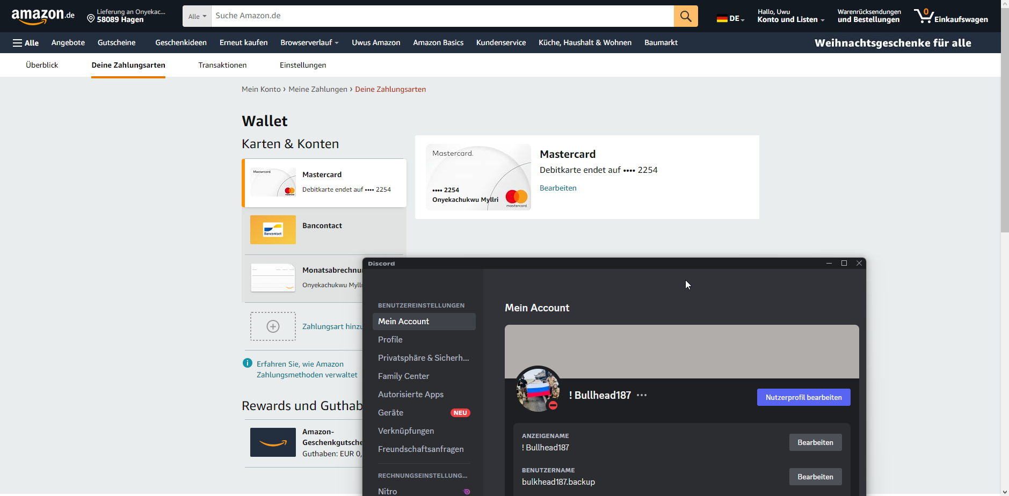Open the Alle hamburger menu

coord(26,43)
